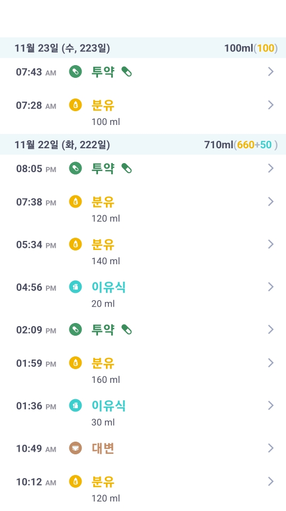The width and height of the screenshot is (286, 511).
Task: Open details chevron for 07:38 PM 분유 entry
Action: point(271,202)
